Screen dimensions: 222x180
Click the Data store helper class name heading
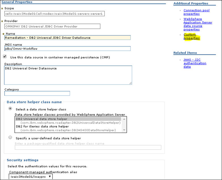coord(34,102)
